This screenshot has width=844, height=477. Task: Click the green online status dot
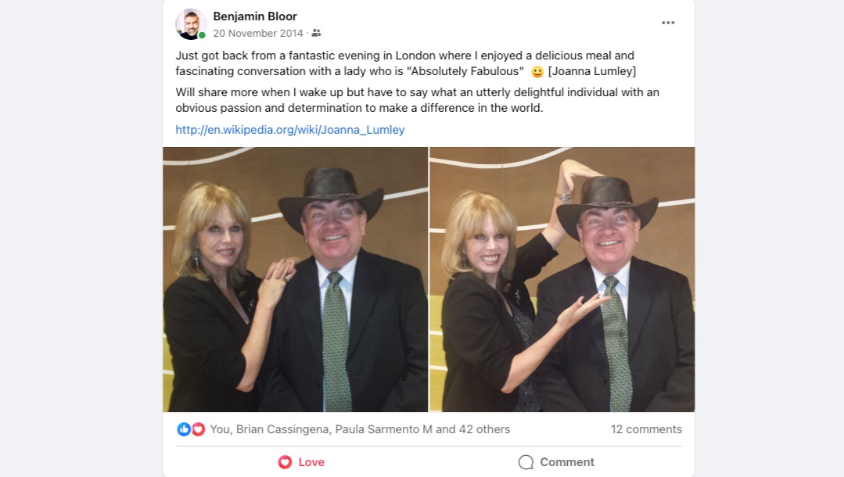click(x=202, y=35)
